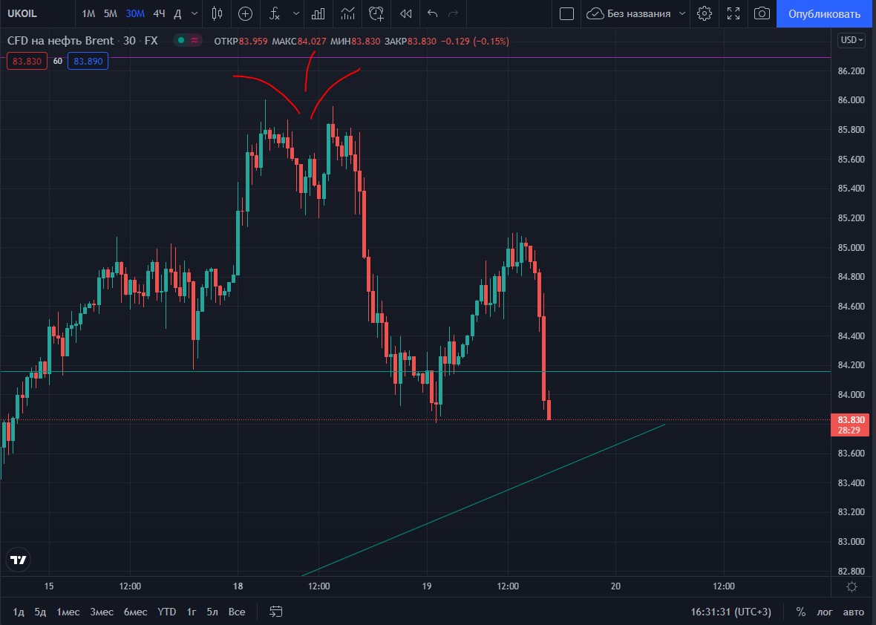Open the candlestick chart style selector
Screen dimensions: 876x625
[217, 13]
